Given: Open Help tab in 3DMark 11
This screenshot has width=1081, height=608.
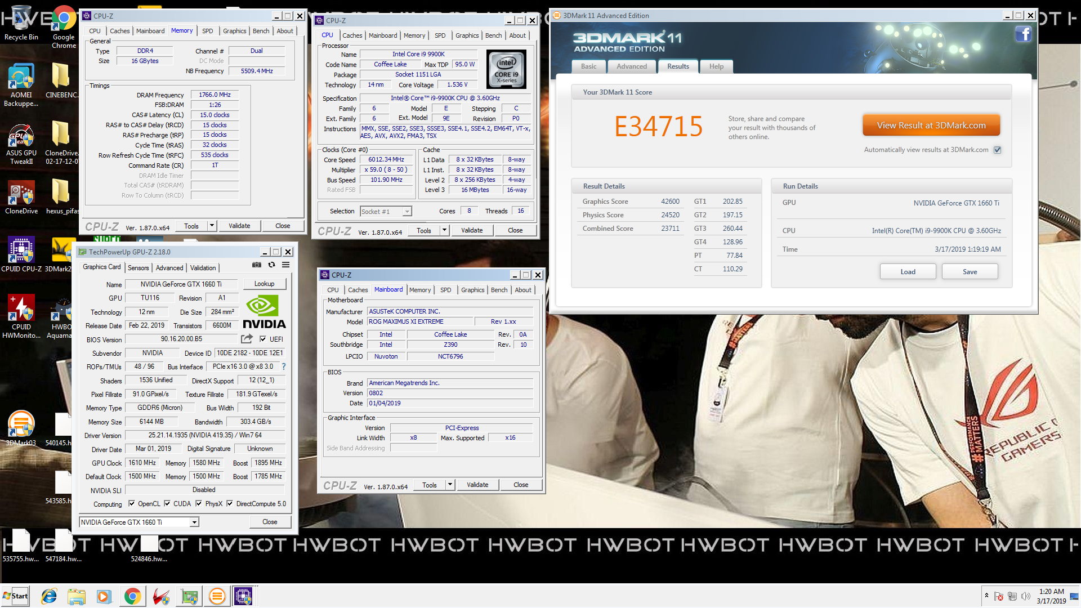Looking at the screenshot, I should point(716,66).
